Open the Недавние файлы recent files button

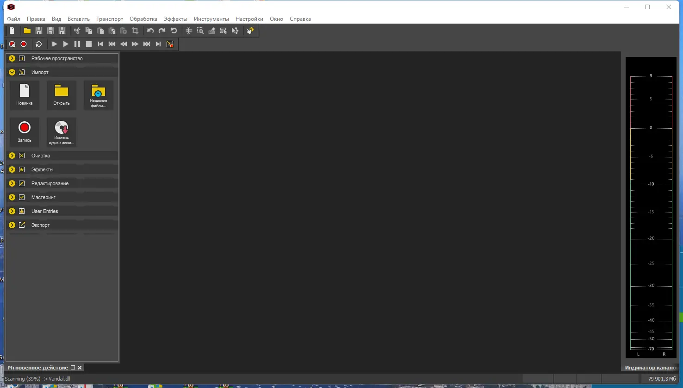99,95
